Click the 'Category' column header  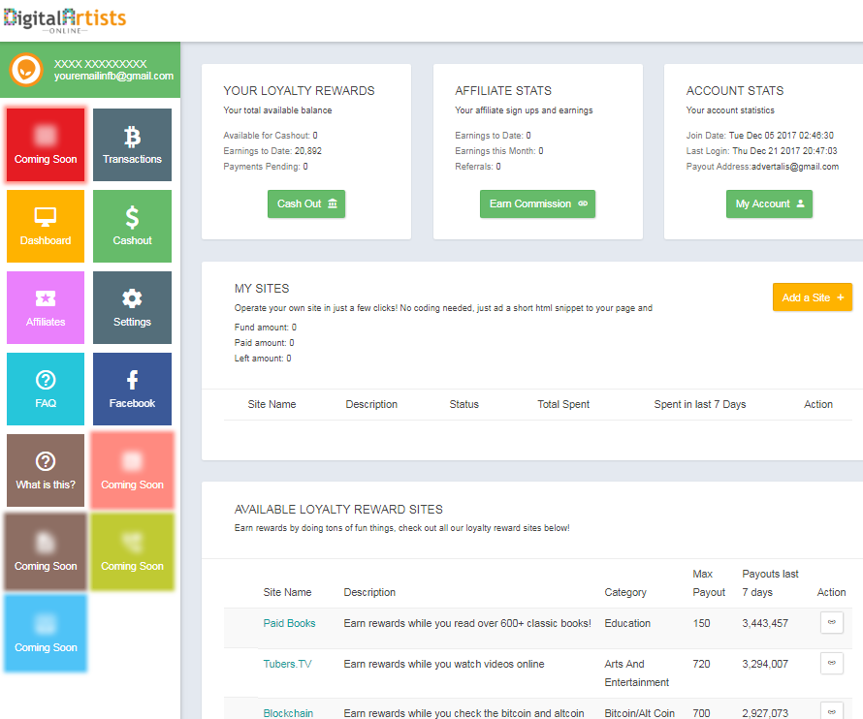(625, 592)
